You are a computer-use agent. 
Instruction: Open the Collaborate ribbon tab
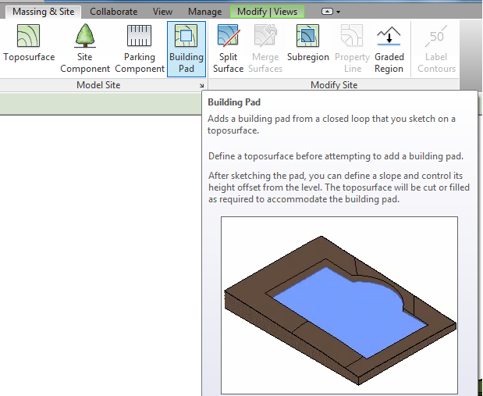tap(113, 12)
